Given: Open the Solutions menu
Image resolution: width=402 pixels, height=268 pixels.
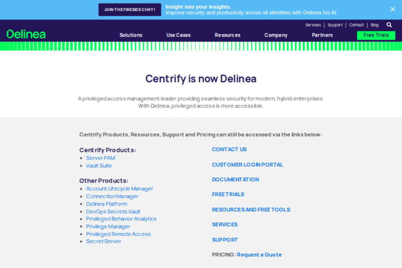Looking at the screenshot, I should tap(131, 35).
